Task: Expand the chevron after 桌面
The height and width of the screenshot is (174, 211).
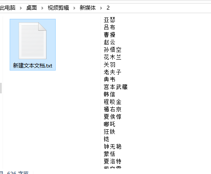Action: [42, 8]
